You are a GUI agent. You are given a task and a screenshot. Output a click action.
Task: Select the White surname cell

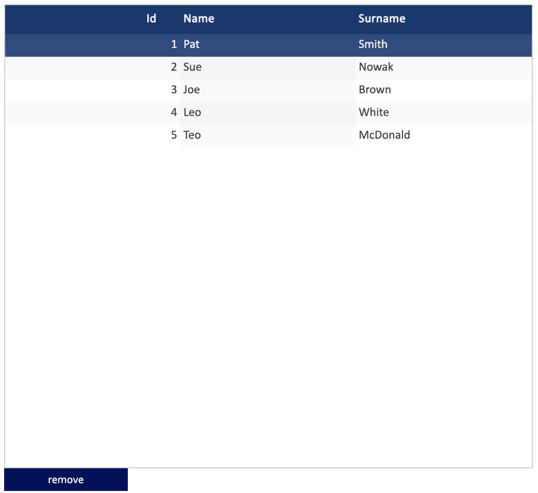tap(374, 112)
